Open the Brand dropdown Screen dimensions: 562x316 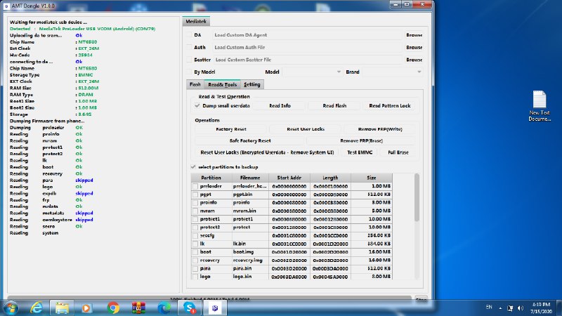pyautogui.click(x=392, y=72)
